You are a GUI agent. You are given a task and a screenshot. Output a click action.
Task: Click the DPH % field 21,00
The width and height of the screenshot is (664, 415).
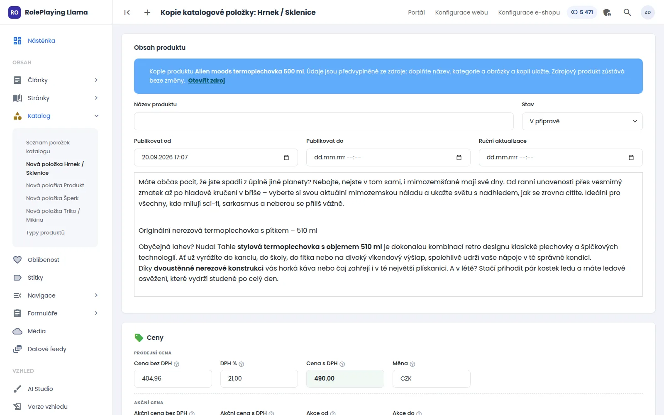(x=259, y=378)
